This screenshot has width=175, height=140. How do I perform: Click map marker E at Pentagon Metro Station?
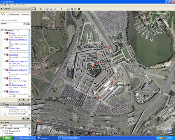coord(99,97)
